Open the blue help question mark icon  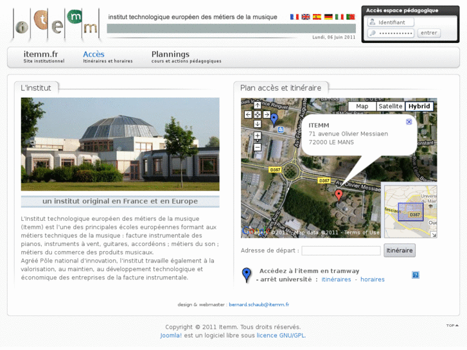[x=416, y=275]
